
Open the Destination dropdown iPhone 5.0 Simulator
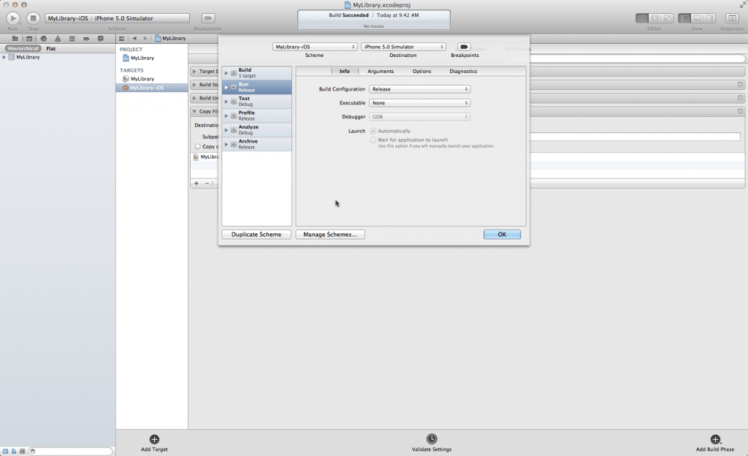coord(403,47)
